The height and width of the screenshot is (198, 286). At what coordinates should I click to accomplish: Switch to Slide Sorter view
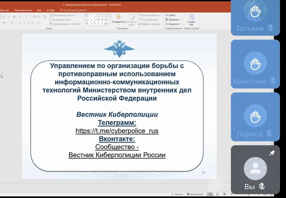click(x=217, y=194)
